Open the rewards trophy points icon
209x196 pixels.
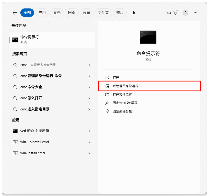point(175,13)
